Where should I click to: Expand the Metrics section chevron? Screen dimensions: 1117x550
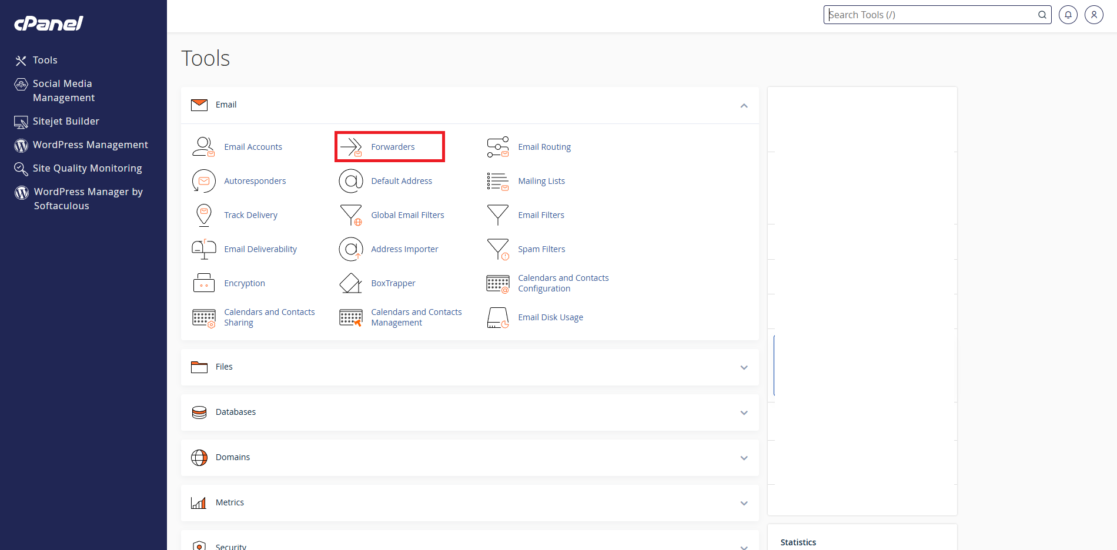(x=744, y=503)
